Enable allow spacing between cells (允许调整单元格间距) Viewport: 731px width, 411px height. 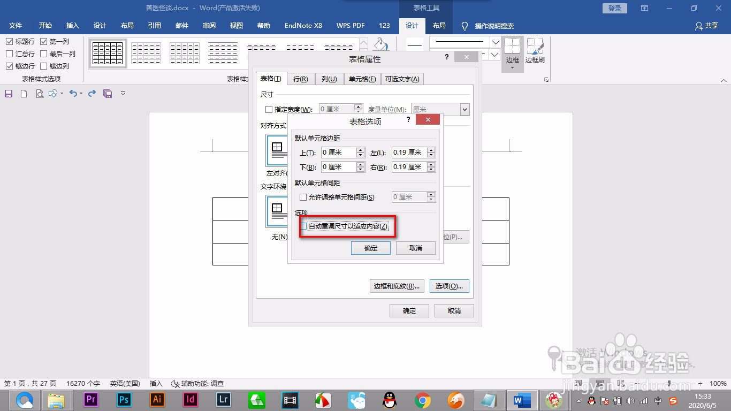click(x=303, y=197)
